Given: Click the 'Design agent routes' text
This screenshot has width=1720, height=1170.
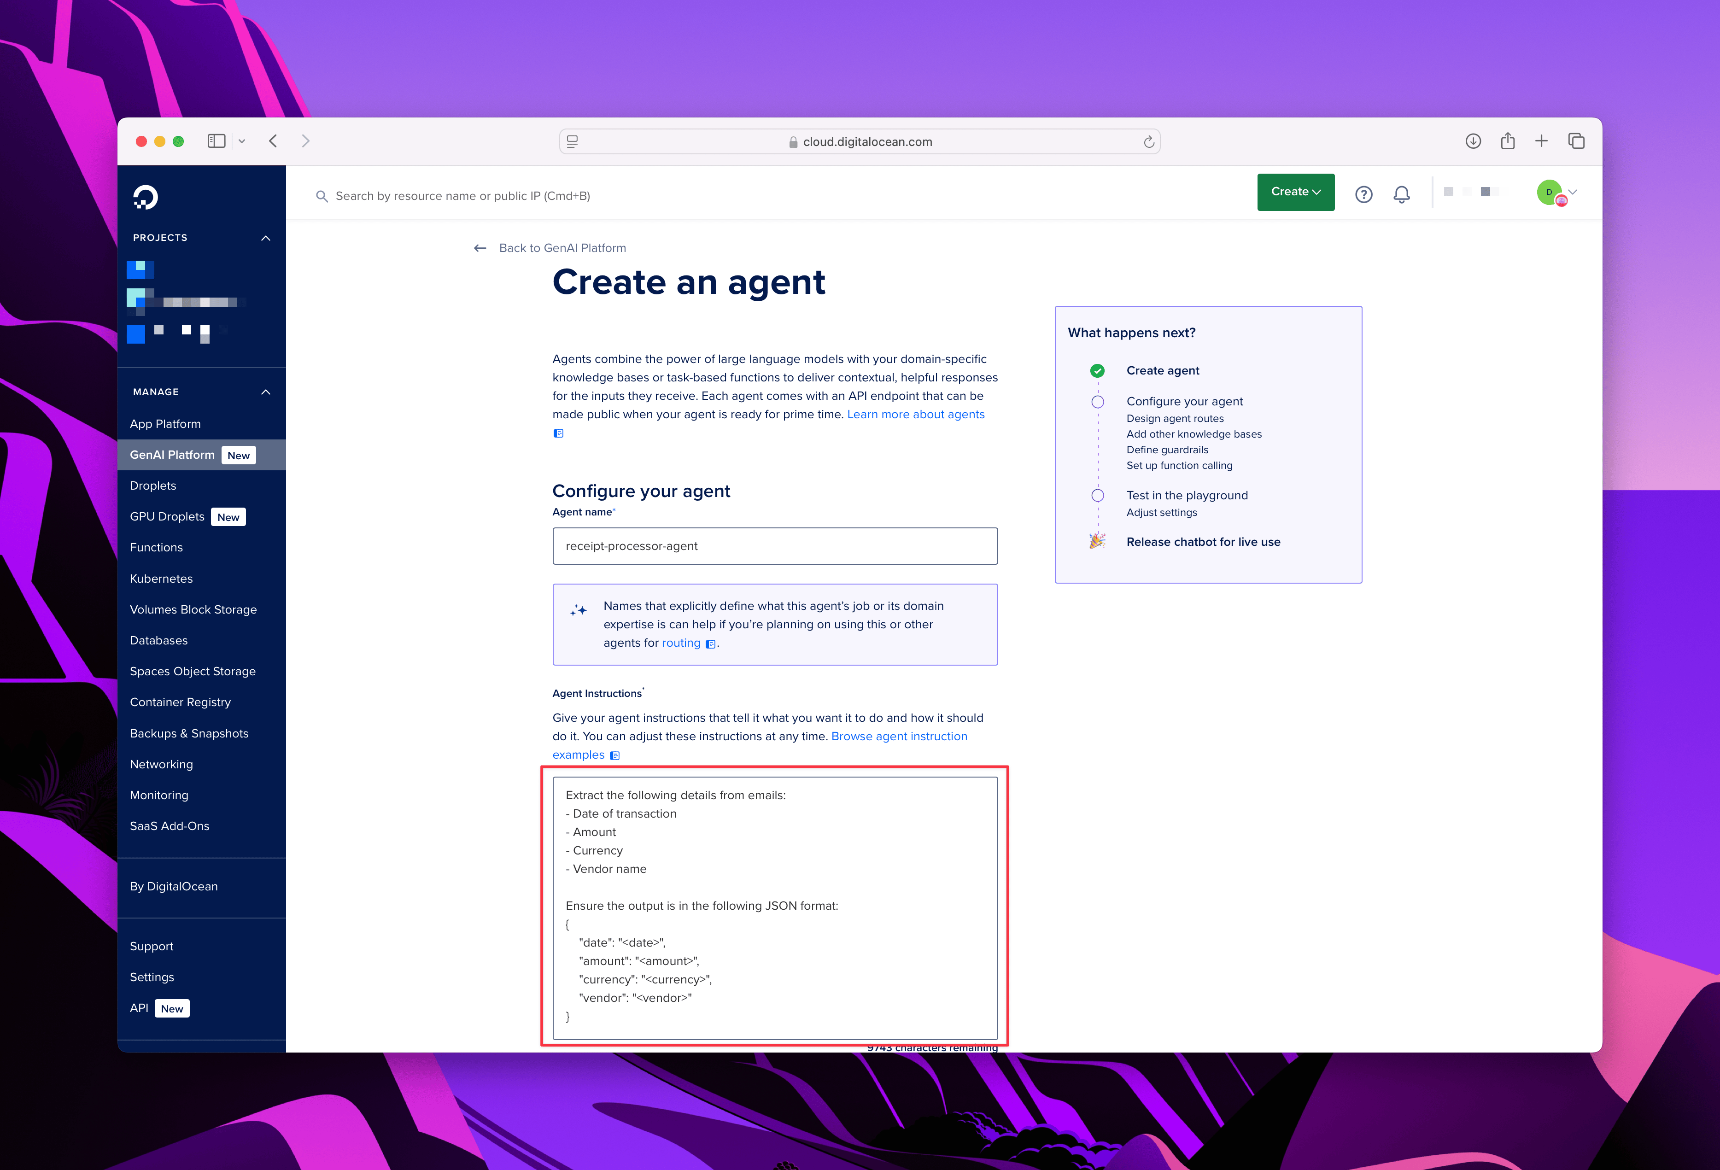Looking at the screenshot, I should pos(1175,419).
